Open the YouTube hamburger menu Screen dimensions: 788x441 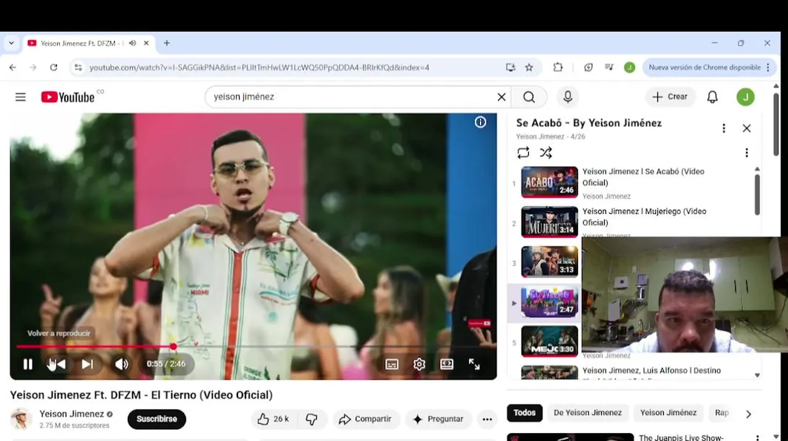[x=20, y=97]
